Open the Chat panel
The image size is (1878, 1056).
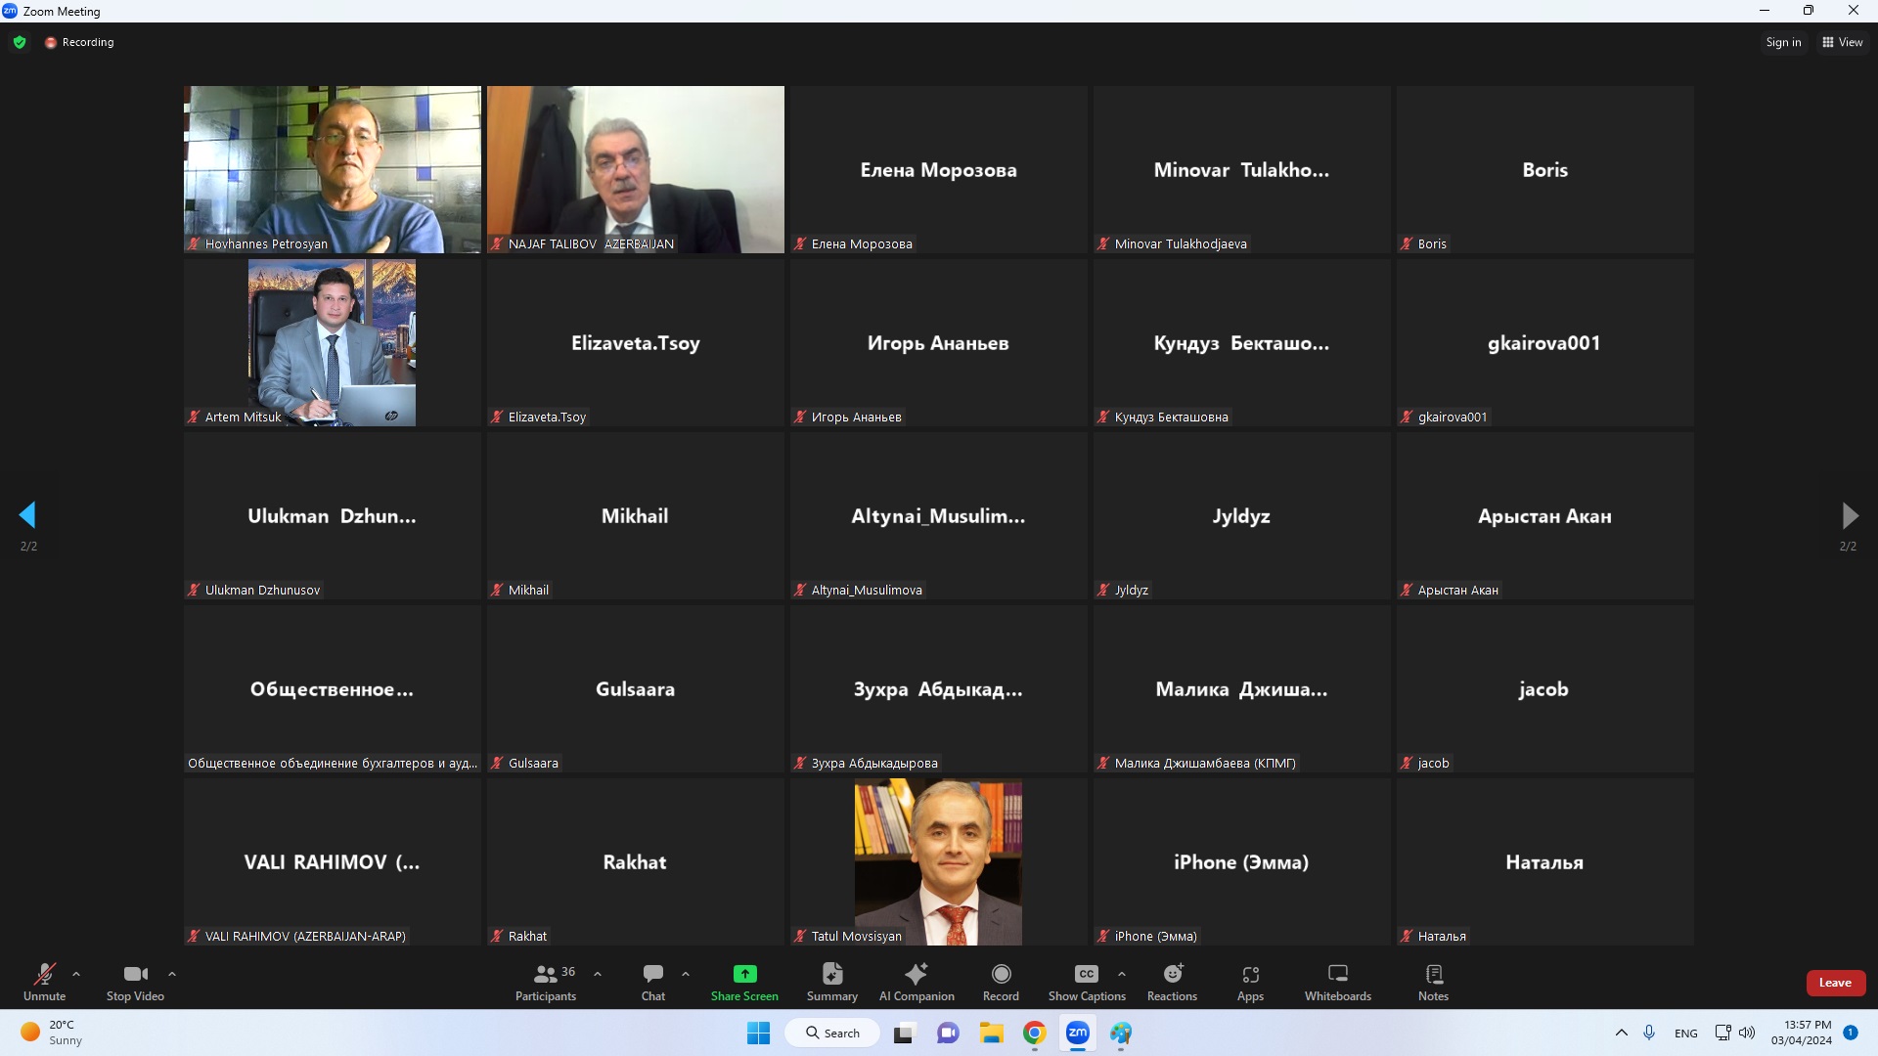point(652,982)
